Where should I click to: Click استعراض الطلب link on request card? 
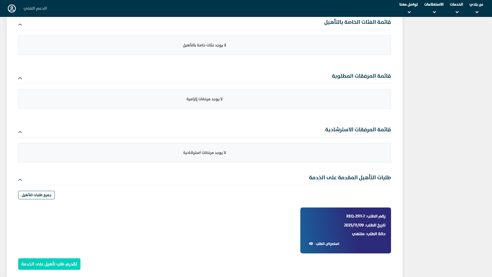pyautogui.click(x=327, y=244)
